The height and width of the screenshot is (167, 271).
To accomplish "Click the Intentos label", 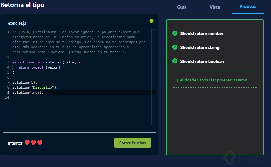I will point(15,143).
